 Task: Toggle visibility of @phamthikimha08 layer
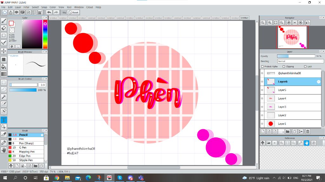262,73
